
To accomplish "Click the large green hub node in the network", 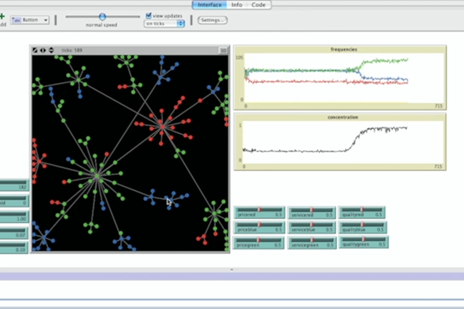I will pos(95,175).
